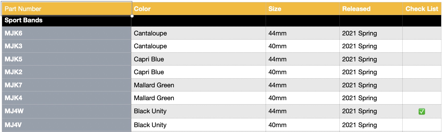Click Mallard Green cell in MJK7 row
The image size is (444, 132).
[x=198, y=85]
